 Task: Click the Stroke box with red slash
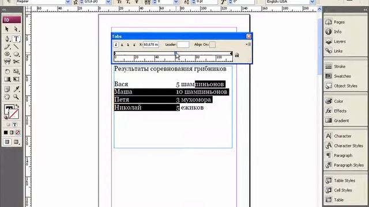pos(14,114)
